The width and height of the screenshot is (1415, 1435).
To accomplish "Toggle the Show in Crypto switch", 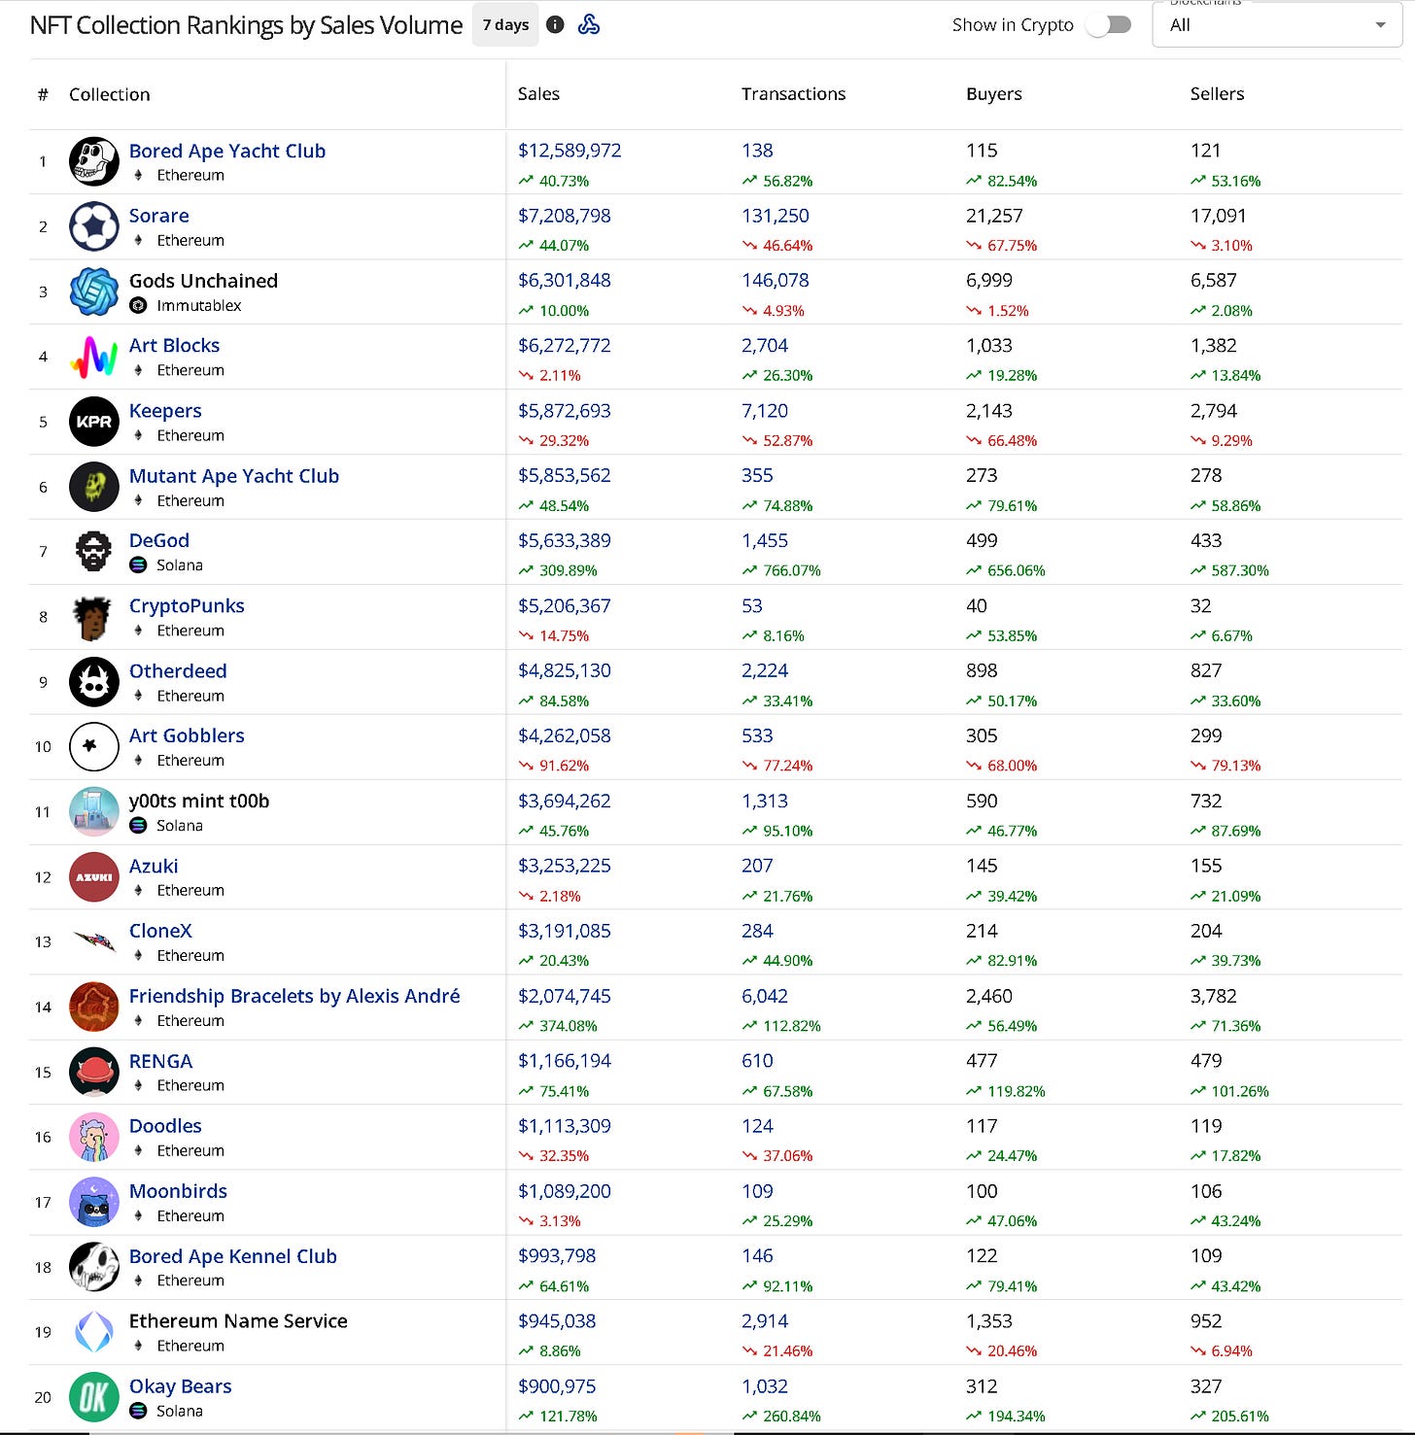I will point(1109,24).
